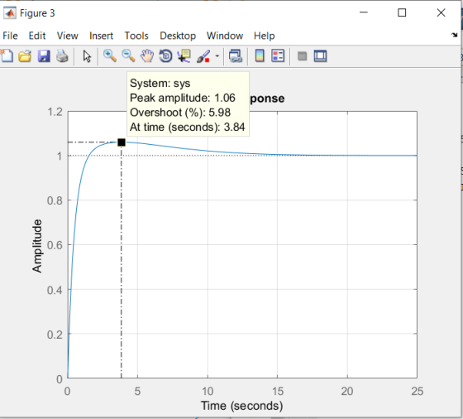Open a file with the folder icon

point(25,55)
